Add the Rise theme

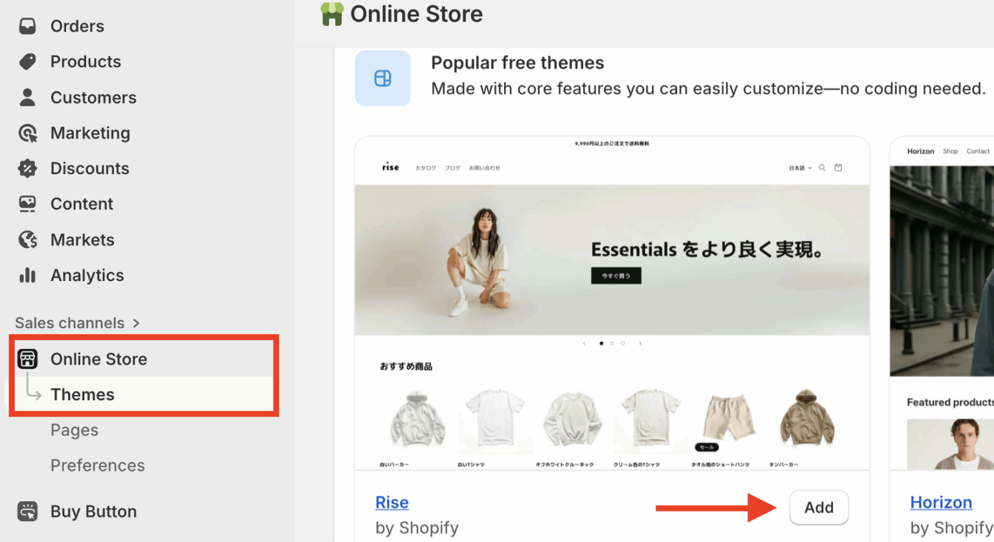(x=818, y=508)
